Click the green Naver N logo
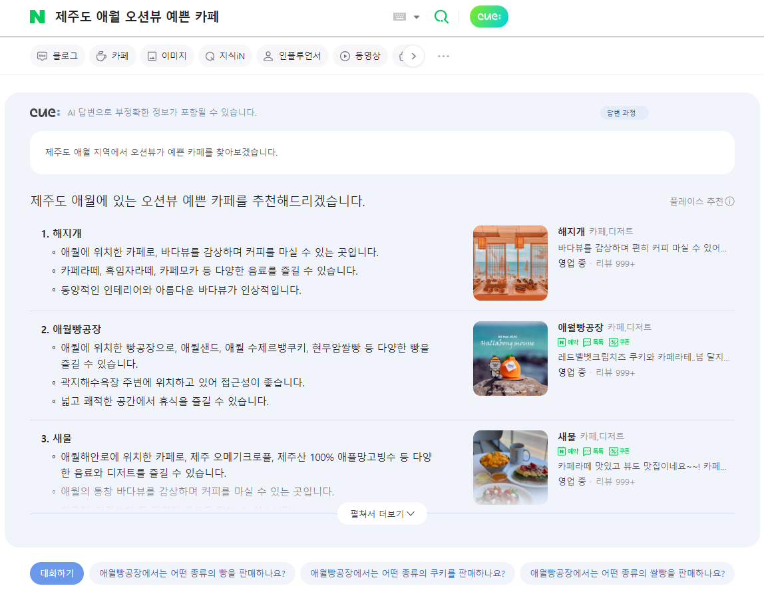 pos(37,17)
